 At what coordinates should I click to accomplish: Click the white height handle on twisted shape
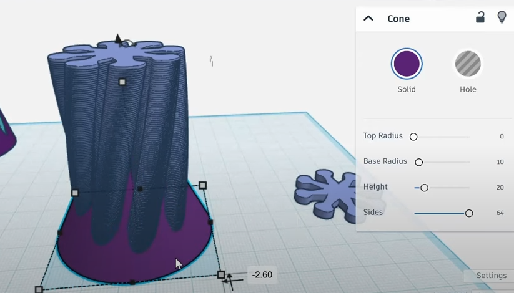pos(122,82)
